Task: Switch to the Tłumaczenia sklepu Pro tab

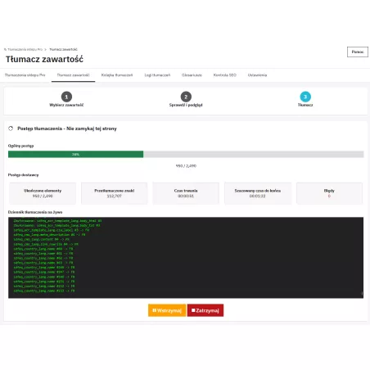Action: [x=25, y=75]
